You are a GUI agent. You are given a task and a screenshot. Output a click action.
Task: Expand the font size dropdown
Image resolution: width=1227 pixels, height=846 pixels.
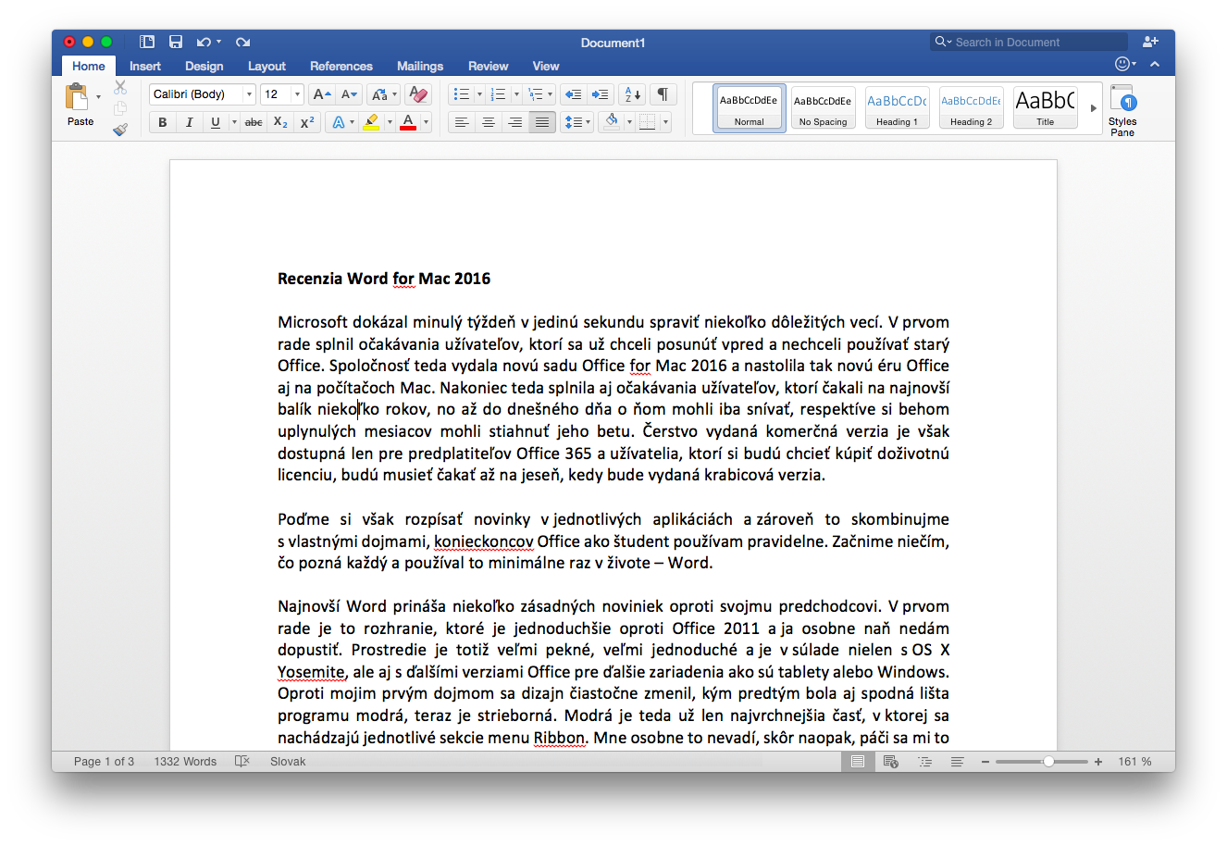(x=297, y=94)
